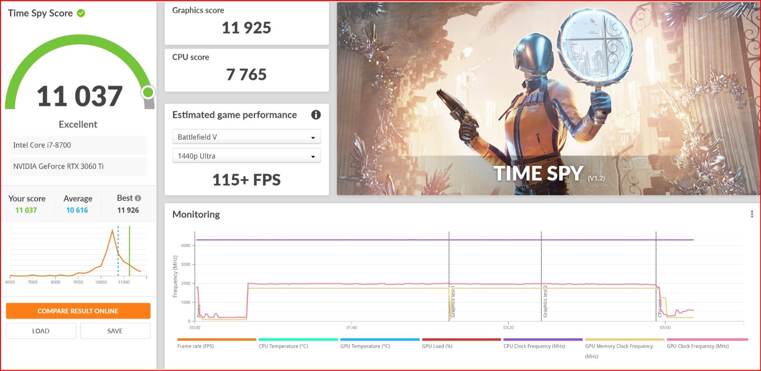Screen dimensions: 761x371
Task: Click the Average score 10 616
Action: tap(77, 210)
